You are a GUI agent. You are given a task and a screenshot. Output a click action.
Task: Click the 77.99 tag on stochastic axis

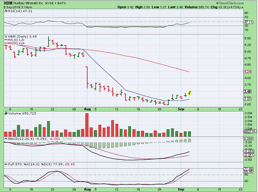coord(248,169)
